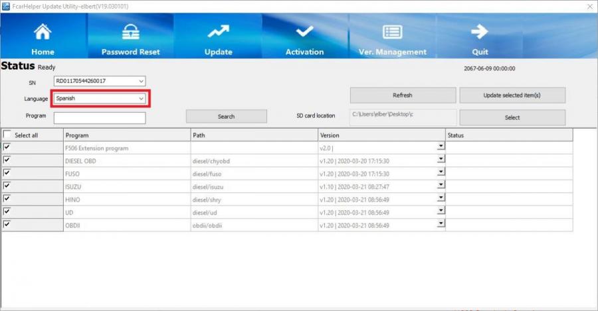598x311 pixels.
Task: Click the Program search text field
Action: pos(100,117)
